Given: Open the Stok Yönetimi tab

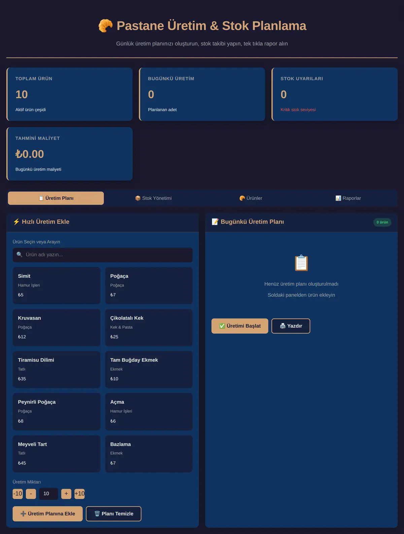Looking at the screenshot, I should pyautogui.click(x=153, y=198).
